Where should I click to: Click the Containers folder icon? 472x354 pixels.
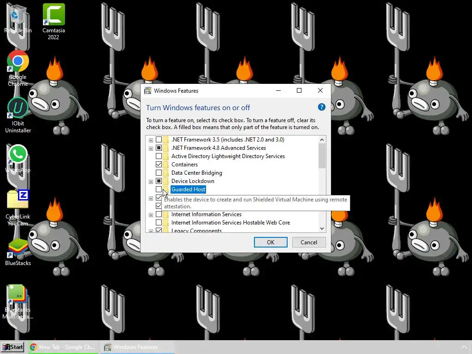point(165,165)
